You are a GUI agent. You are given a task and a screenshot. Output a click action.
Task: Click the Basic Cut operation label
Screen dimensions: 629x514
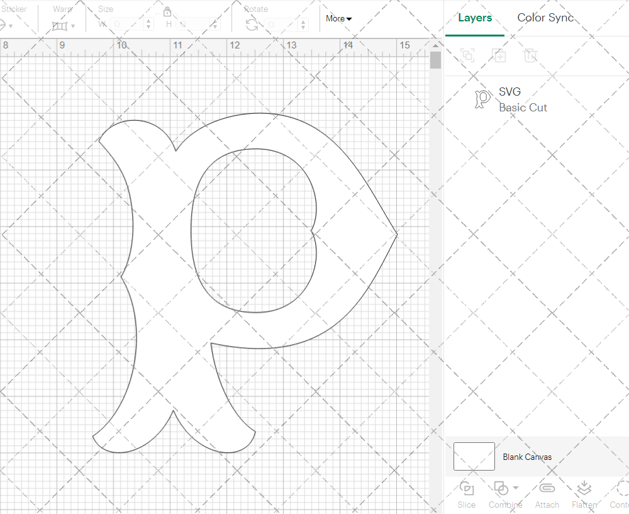pos(523,108)
